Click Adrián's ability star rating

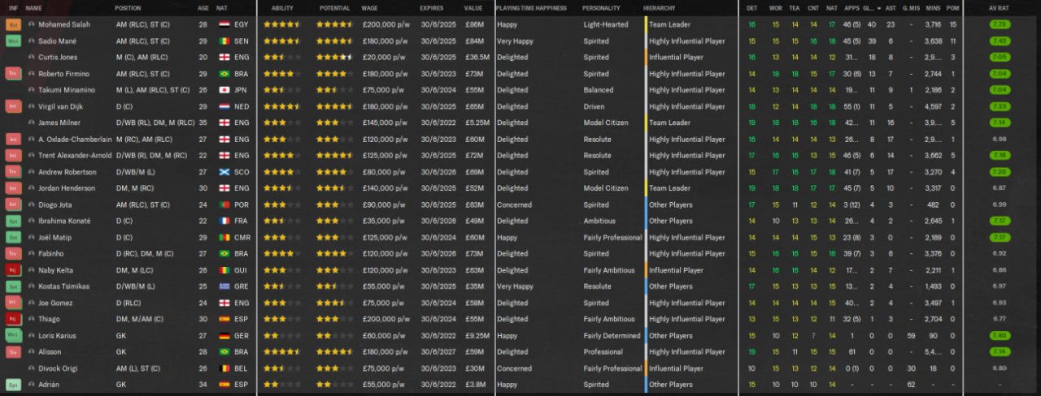282,385
